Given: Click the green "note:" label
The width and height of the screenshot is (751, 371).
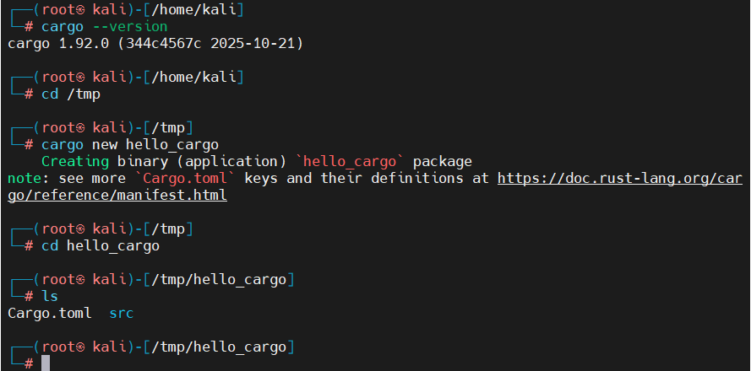Looking at the screenshot, I should click(x=28, y=179).
